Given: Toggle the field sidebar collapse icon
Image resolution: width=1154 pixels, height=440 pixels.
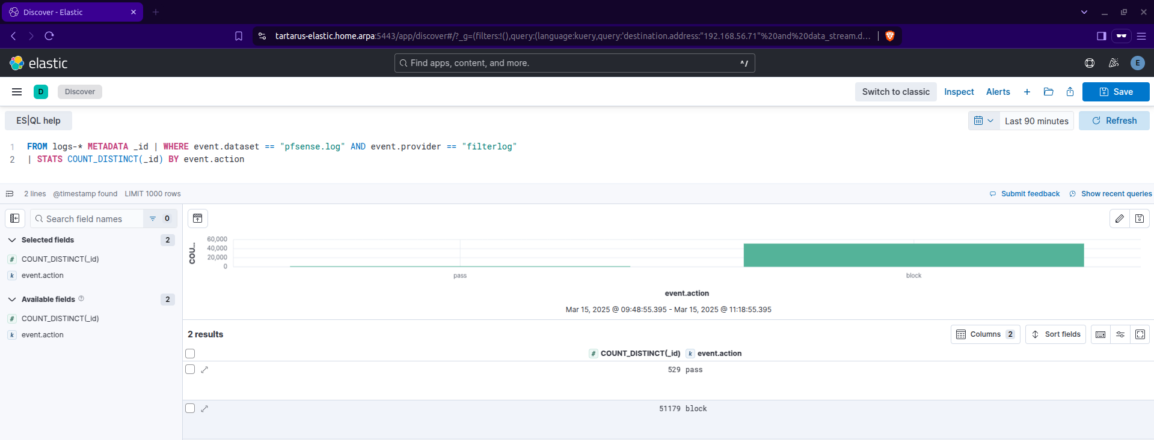Looking at the screenshot, I should tap(15, 218).
